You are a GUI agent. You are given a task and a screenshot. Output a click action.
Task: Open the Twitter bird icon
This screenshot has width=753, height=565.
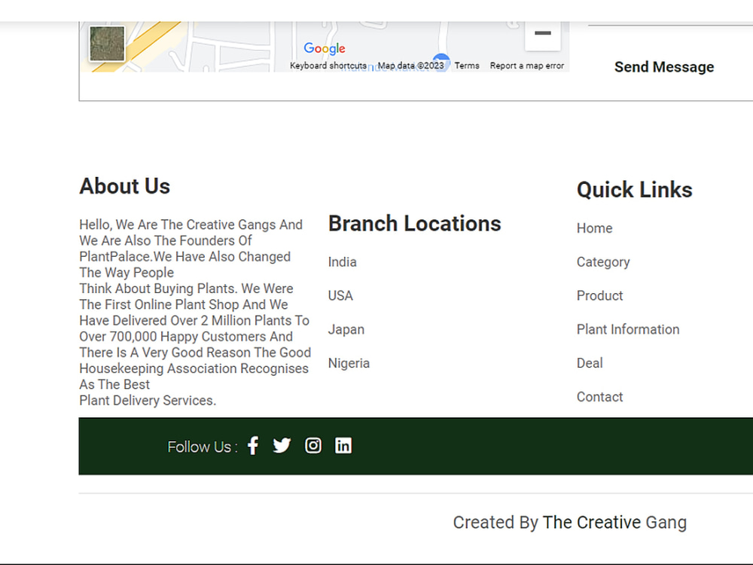tap(282, 445)
